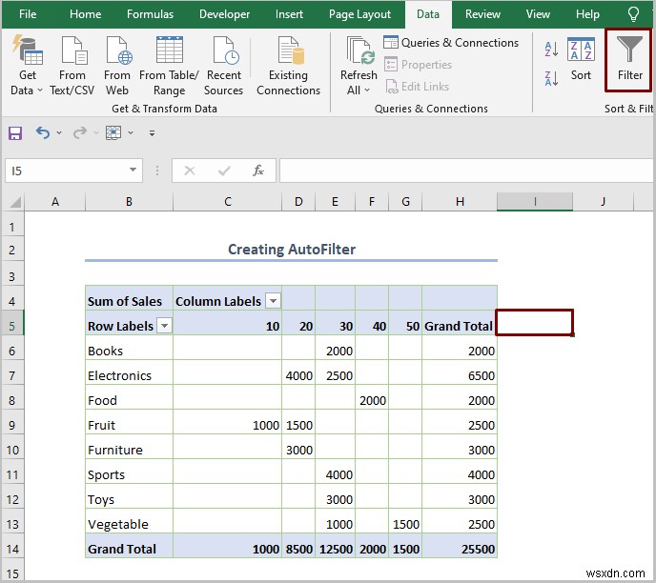Open the Page Layout tab

[359, 14]
